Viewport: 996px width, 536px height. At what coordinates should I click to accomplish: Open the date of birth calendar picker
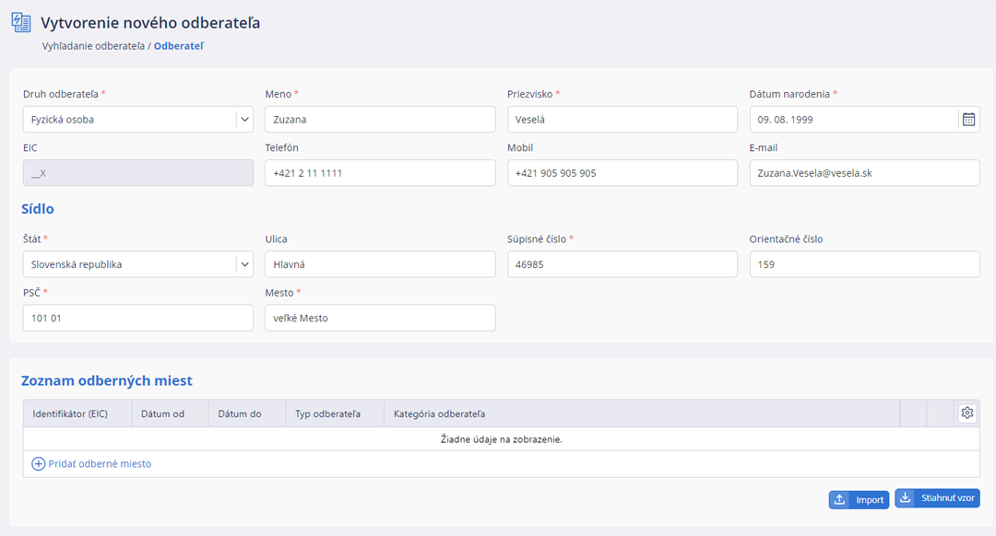click(968, 120)
